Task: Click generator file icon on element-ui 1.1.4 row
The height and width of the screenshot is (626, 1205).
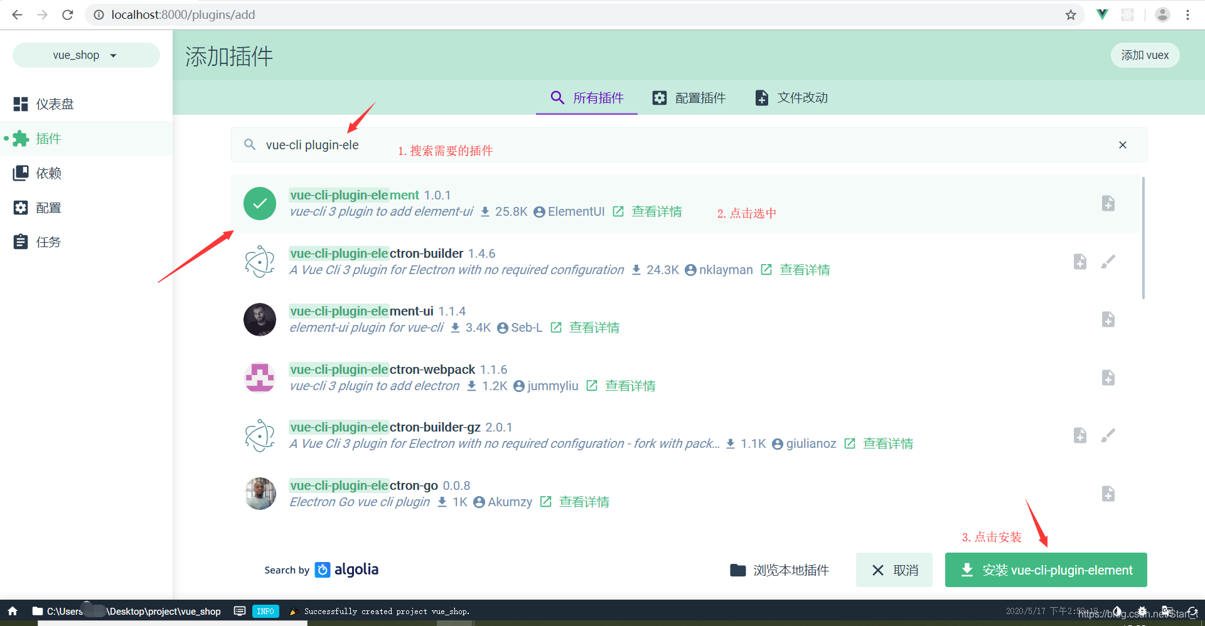Action: [x=1108, y=320]
